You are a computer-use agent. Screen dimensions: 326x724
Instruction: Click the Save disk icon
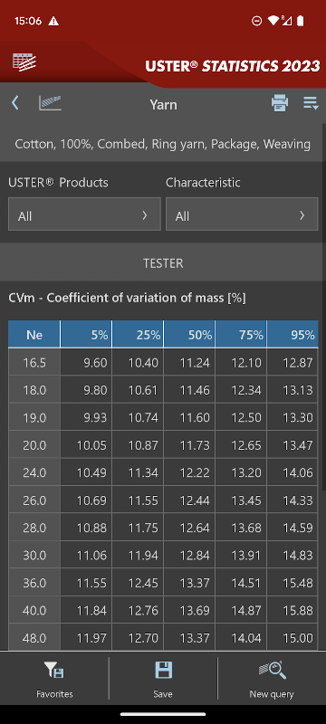(x=163, y=670)
